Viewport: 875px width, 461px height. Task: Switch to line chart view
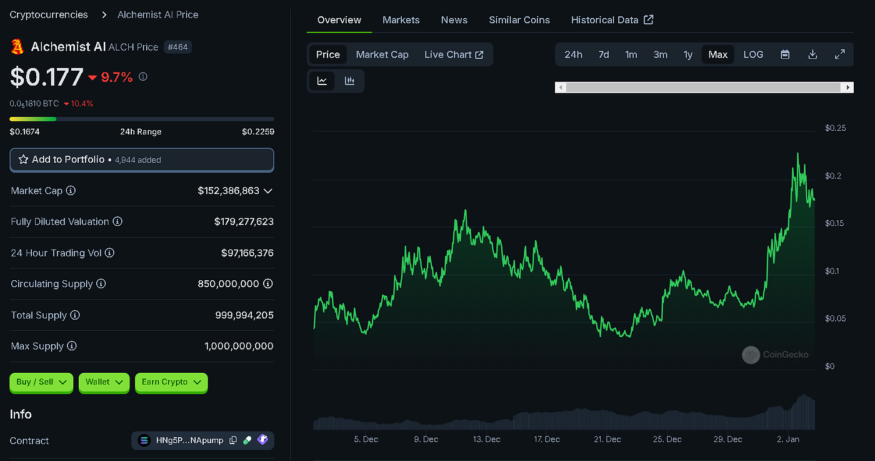pyautogui.click(x=322, y=81)
